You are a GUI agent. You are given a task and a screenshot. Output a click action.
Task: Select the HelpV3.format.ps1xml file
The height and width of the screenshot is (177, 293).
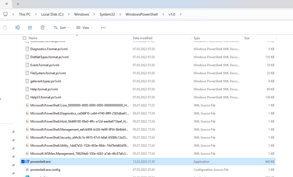45,97
